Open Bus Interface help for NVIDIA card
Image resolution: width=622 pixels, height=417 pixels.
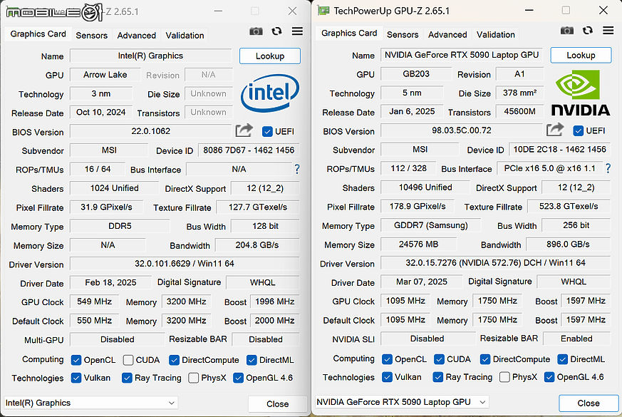click(x=608, y=169)
